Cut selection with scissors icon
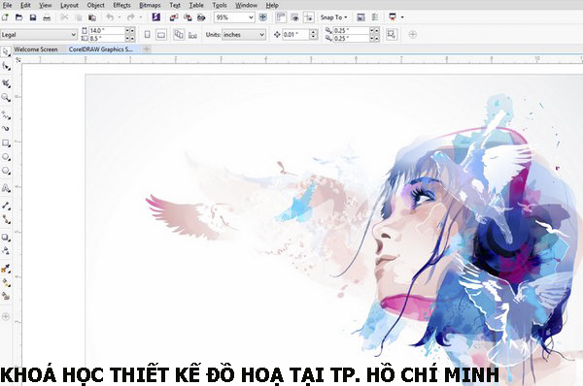583x386 pixels. [64, 17]
